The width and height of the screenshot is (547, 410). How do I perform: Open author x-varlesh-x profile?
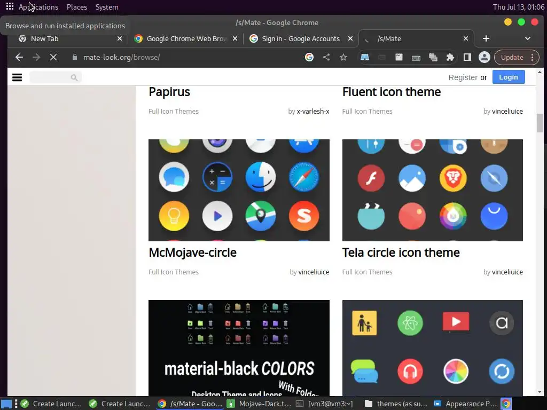pos(313,111)
